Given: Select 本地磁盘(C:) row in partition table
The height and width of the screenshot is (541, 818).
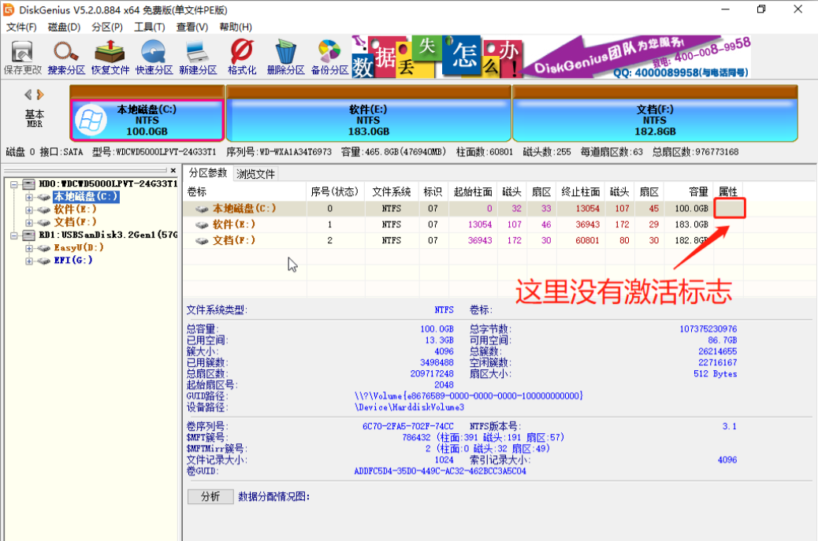Looking at the screenshot, I should click(x=463, y=209).
